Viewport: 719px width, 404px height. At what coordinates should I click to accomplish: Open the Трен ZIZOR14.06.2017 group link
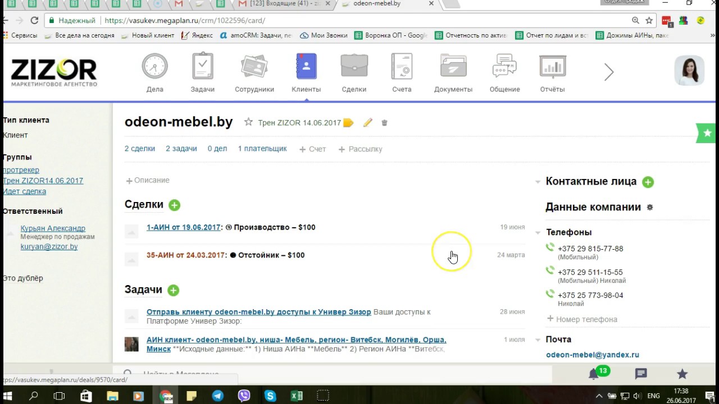point(43,181)
